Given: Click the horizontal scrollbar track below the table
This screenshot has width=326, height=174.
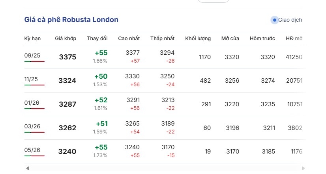Looking at the screenshot, I should 165,168.
